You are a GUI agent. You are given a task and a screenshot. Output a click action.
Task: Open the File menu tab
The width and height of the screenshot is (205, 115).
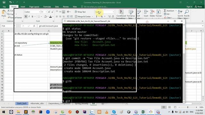(x=4, y=7)
